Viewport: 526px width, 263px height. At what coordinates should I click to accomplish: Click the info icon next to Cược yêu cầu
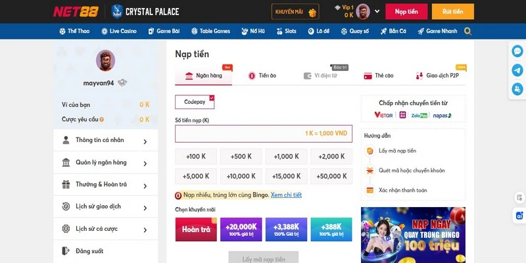tap(102, 120)
